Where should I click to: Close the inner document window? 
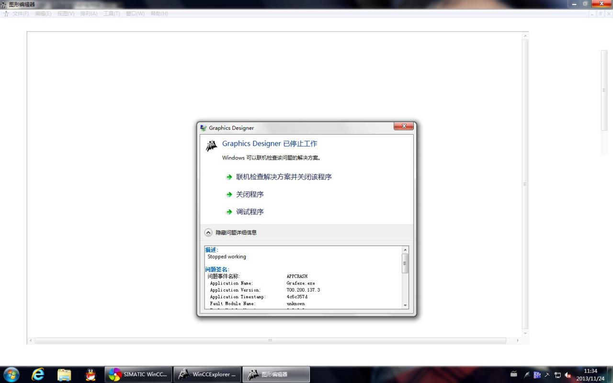click(608, 14)
